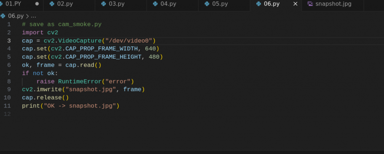Screen dimensions: 384x154
Task: Click line number 12 in the gutter
Action: coord(7,114)
